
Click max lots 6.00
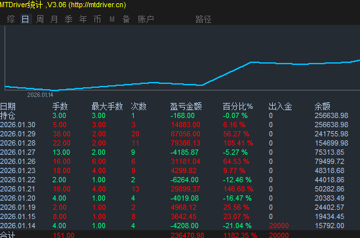point(99,161)
